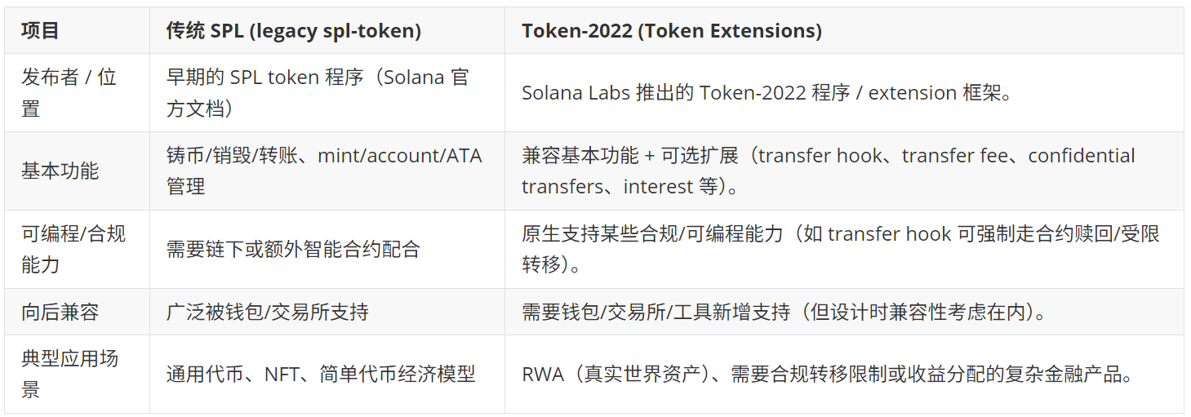Click the word RWA in the last row

(x=542, y=375)
